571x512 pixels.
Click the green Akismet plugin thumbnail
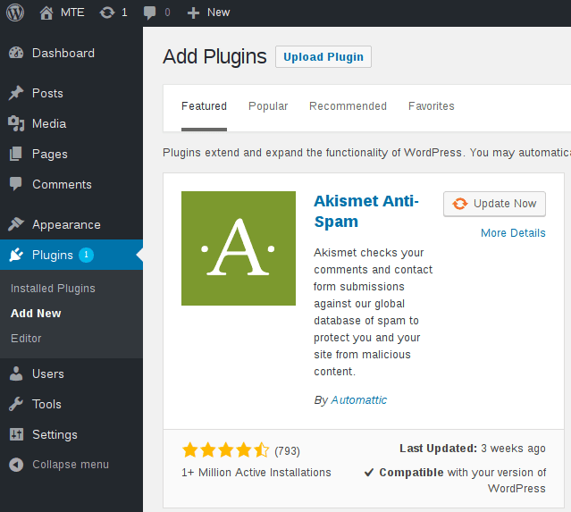pyautogui.click(x=239, y=248)
